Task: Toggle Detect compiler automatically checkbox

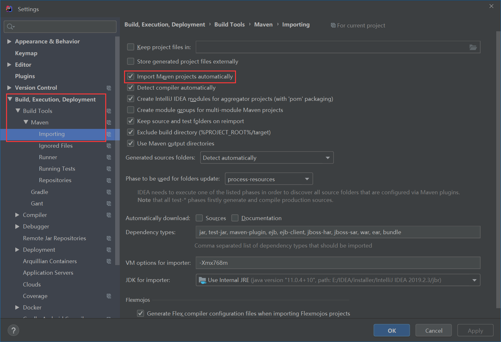Action: [130, 87]
